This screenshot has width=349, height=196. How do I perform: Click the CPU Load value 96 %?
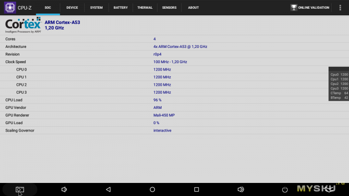157,100
